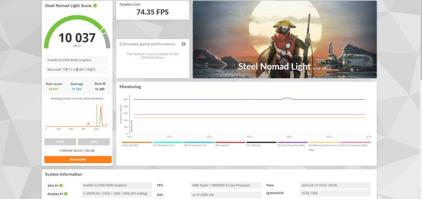Open the Estimated game performance info icon

click(x=183, y=44)
